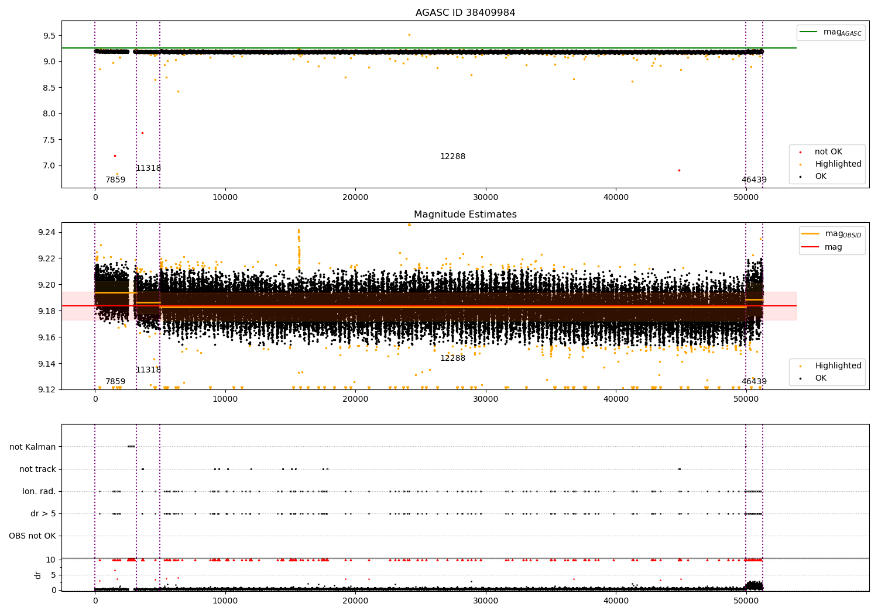Click the orange outlier point near 9.5 in top plot

coord(409,35)
